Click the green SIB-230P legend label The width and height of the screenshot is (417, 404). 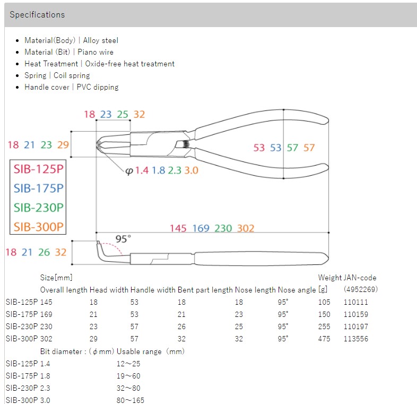pos(39,208)
